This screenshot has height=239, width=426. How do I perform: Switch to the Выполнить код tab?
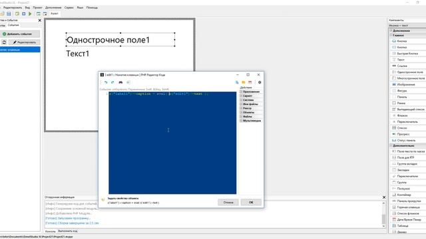pos(68,231)
